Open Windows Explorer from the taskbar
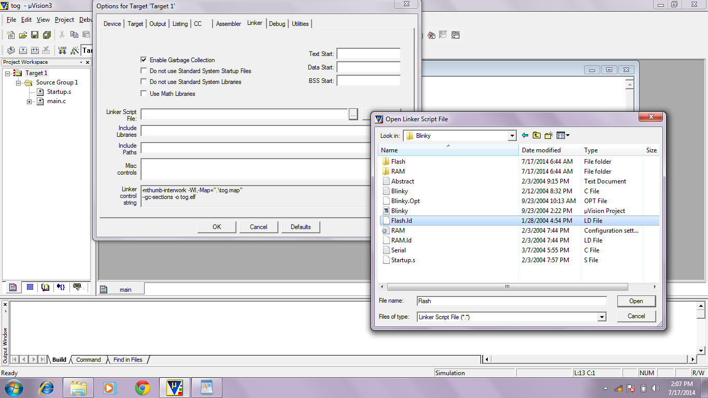This screenshot has width=708, height=398. [x=78, y=388]
